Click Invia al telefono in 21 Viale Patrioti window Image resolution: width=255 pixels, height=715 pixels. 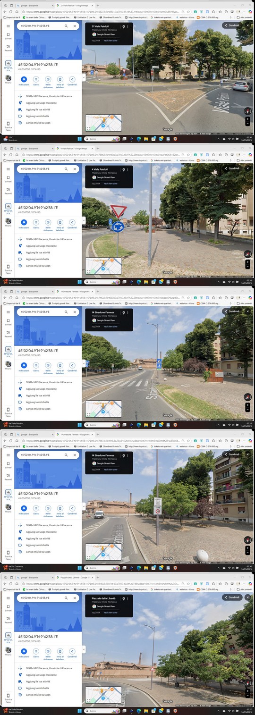[x=60, y=82]
